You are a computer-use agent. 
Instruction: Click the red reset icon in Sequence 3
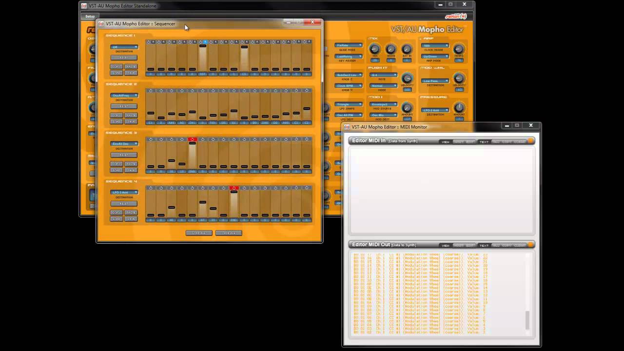192,139
